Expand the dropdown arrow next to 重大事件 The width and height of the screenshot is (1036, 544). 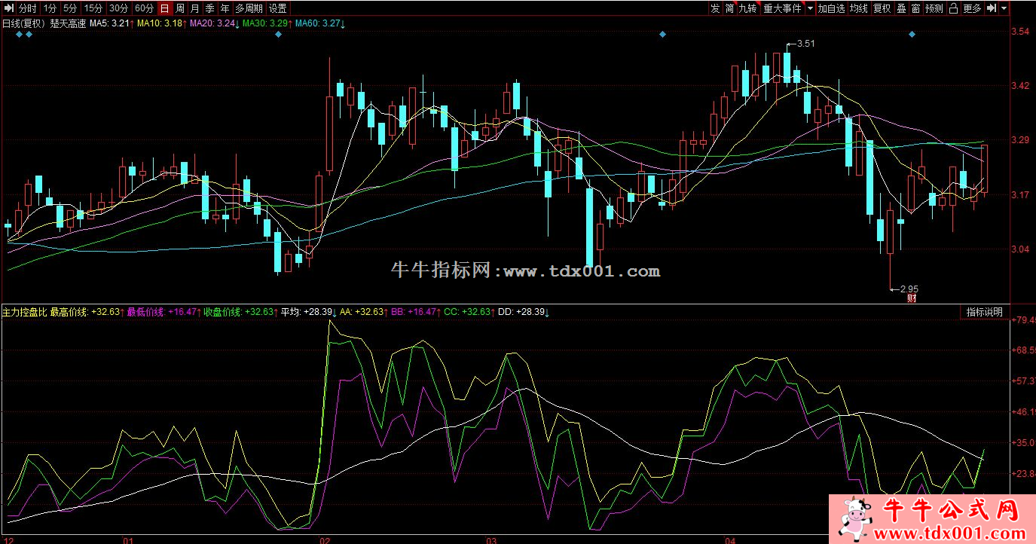coord(810,8)
